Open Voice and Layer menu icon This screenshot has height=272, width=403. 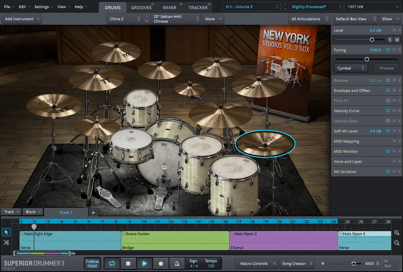394,161
